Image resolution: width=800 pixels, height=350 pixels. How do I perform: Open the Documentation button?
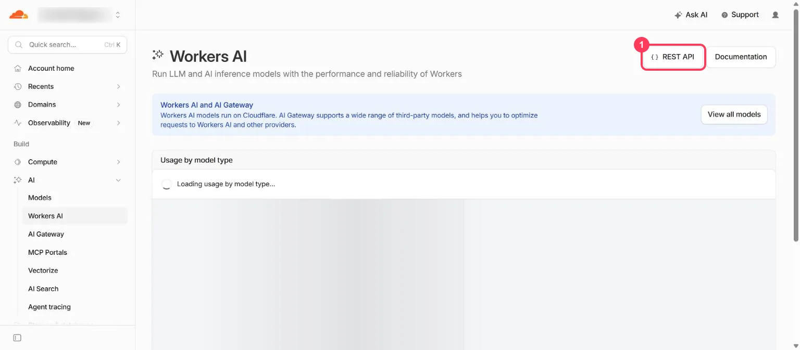[x=741, y=57]
